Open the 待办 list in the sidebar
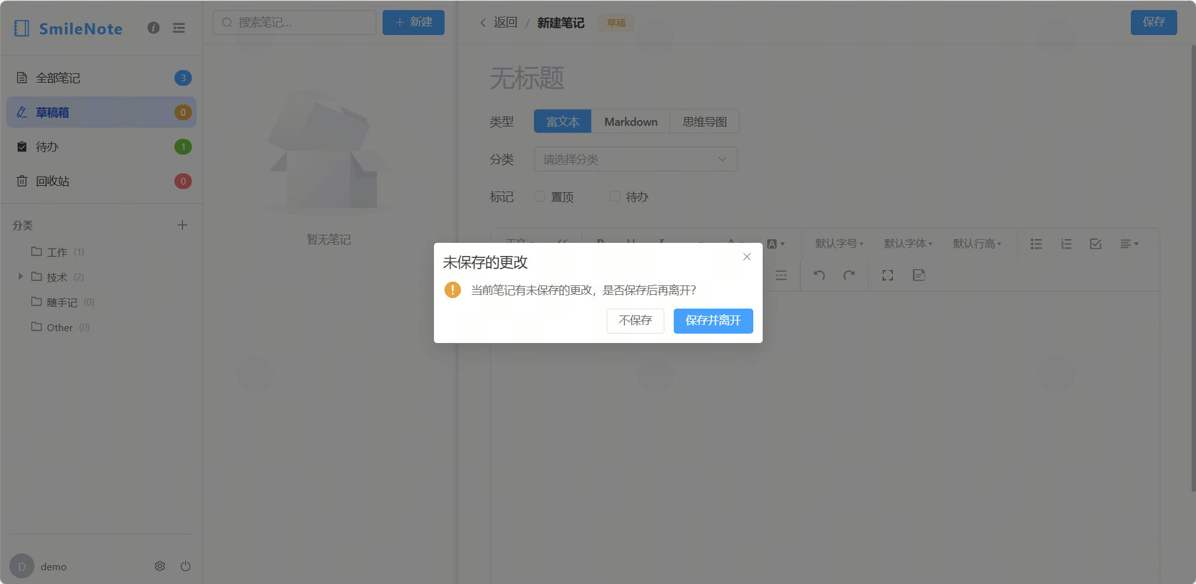This screenshot has height=584, width=1196. pyautogui.click(x=101, y=146)
